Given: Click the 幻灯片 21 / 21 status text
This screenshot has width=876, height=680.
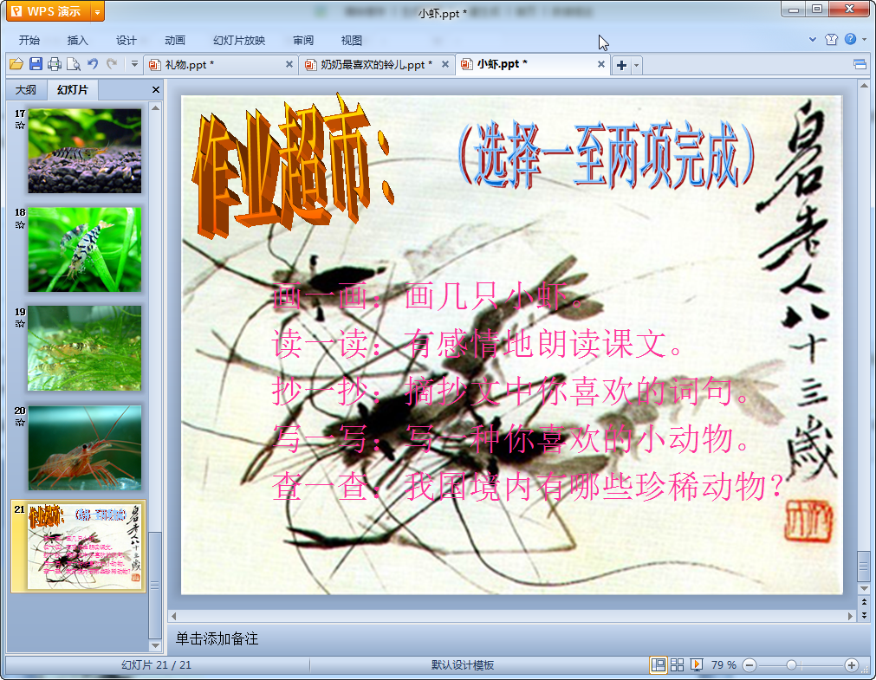Looking at the screenshot, I should tap(157, 665).
